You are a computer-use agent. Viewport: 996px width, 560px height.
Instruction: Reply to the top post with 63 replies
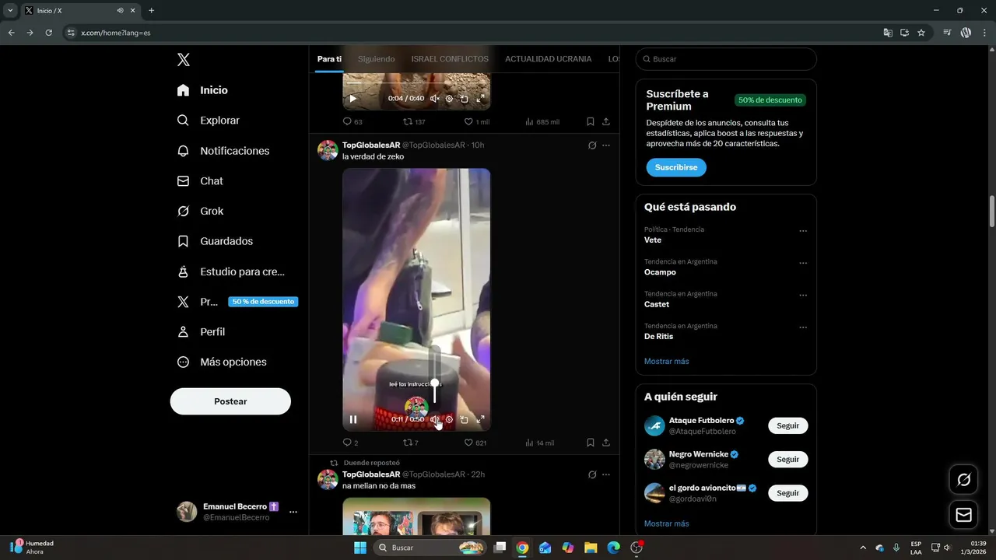click(x=352, y=122)
